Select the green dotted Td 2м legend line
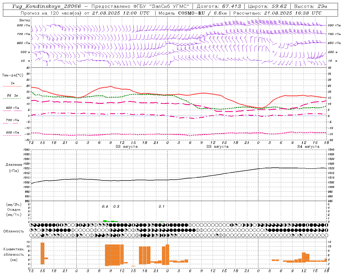 12,99
